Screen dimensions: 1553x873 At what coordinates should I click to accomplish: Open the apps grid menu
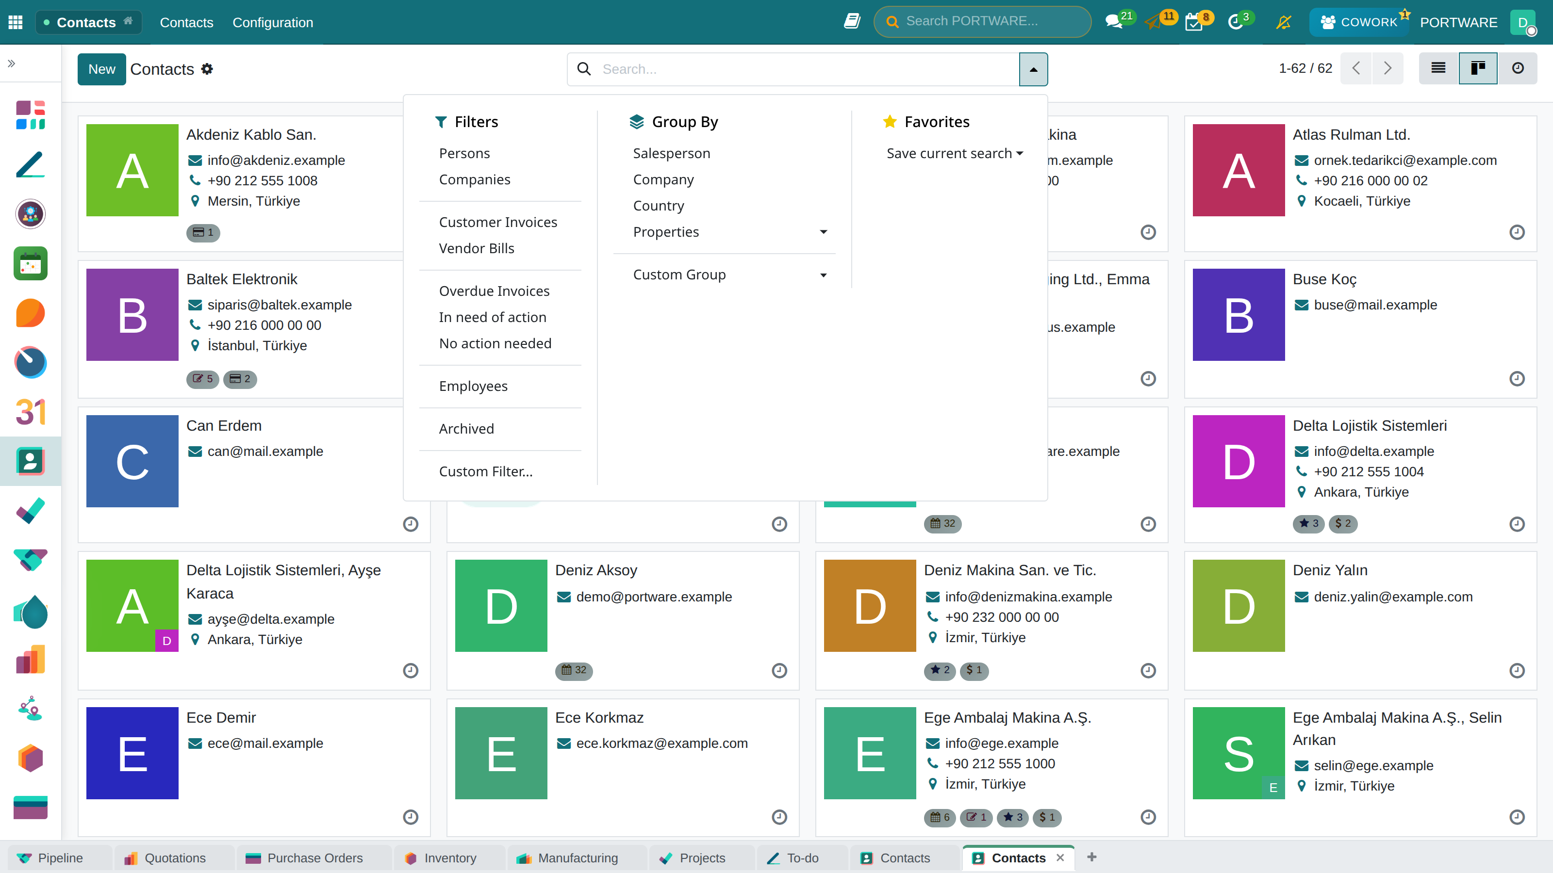tap(16, 22)
